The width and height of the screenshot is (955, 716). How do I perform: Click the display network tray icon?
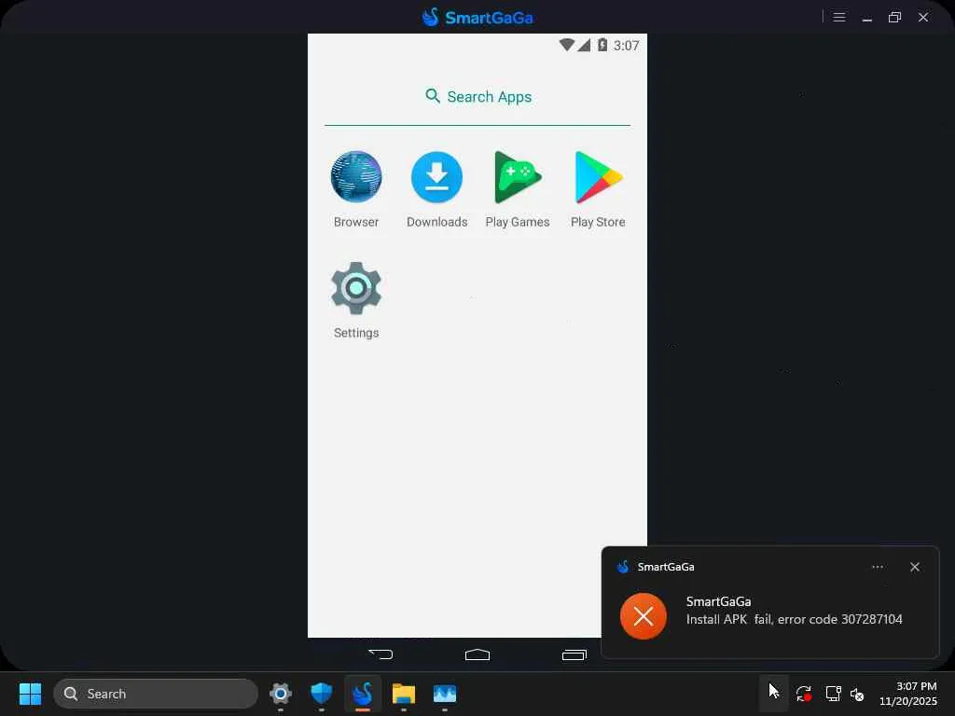pos(833,694)
